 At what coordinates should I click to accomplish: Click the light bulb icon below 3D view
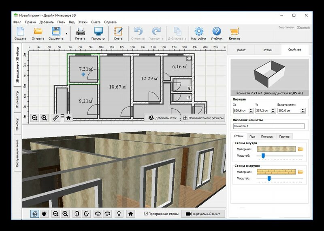coord(119,214)
